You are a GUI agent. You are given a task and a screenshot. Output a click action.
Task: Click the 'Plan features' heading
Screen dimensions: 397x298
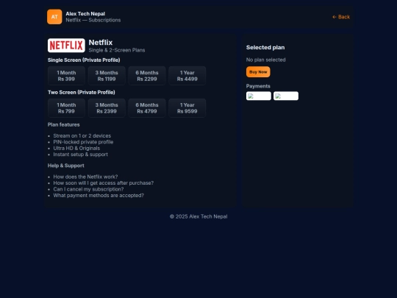[63, 124]
